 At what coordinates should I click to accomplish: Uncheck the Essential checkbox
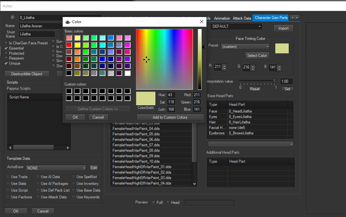[x=6, y=48]
